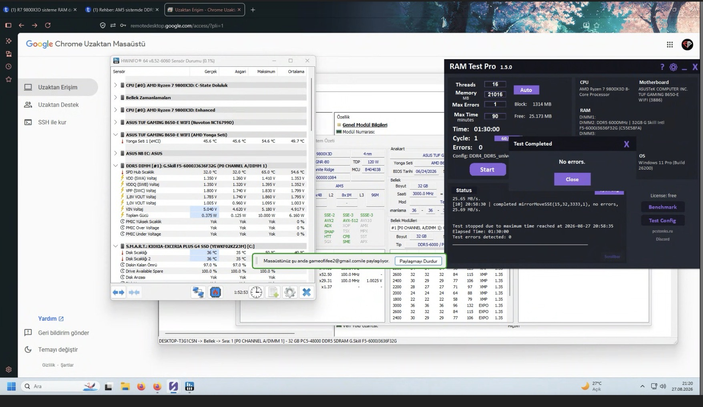Open the Google apps grid
Viewport: 703px width, 407px height.
pos(670,45)
